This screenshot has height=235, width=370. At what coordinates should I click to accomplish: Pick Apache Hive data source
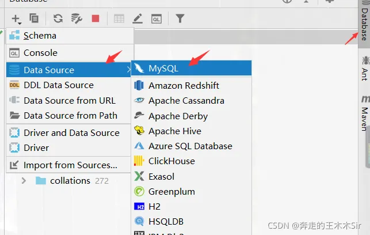click(192, 131)
